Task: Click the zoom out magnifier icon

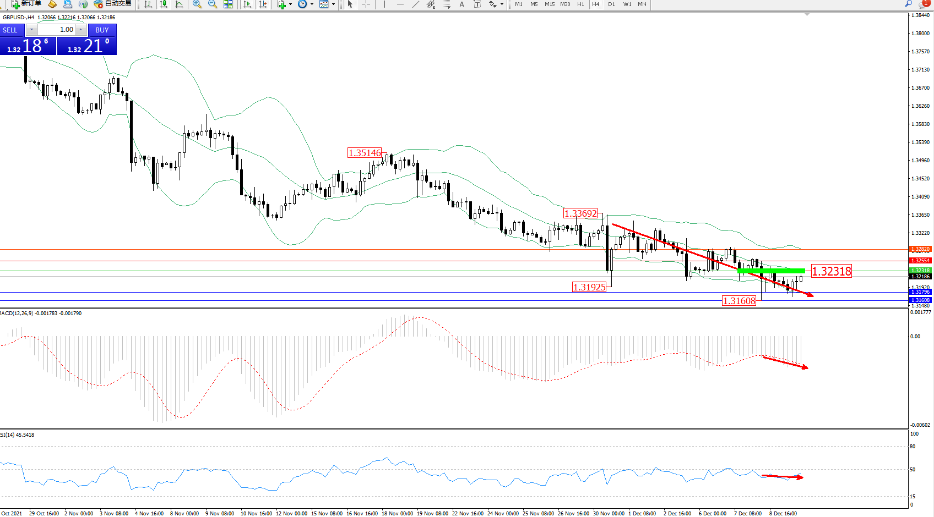Action: (212, 4)
